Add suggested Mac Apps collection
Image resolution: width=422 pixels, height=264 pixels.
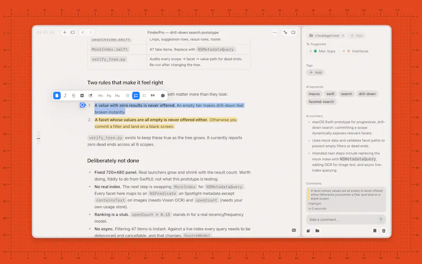[x=322, y=51]
